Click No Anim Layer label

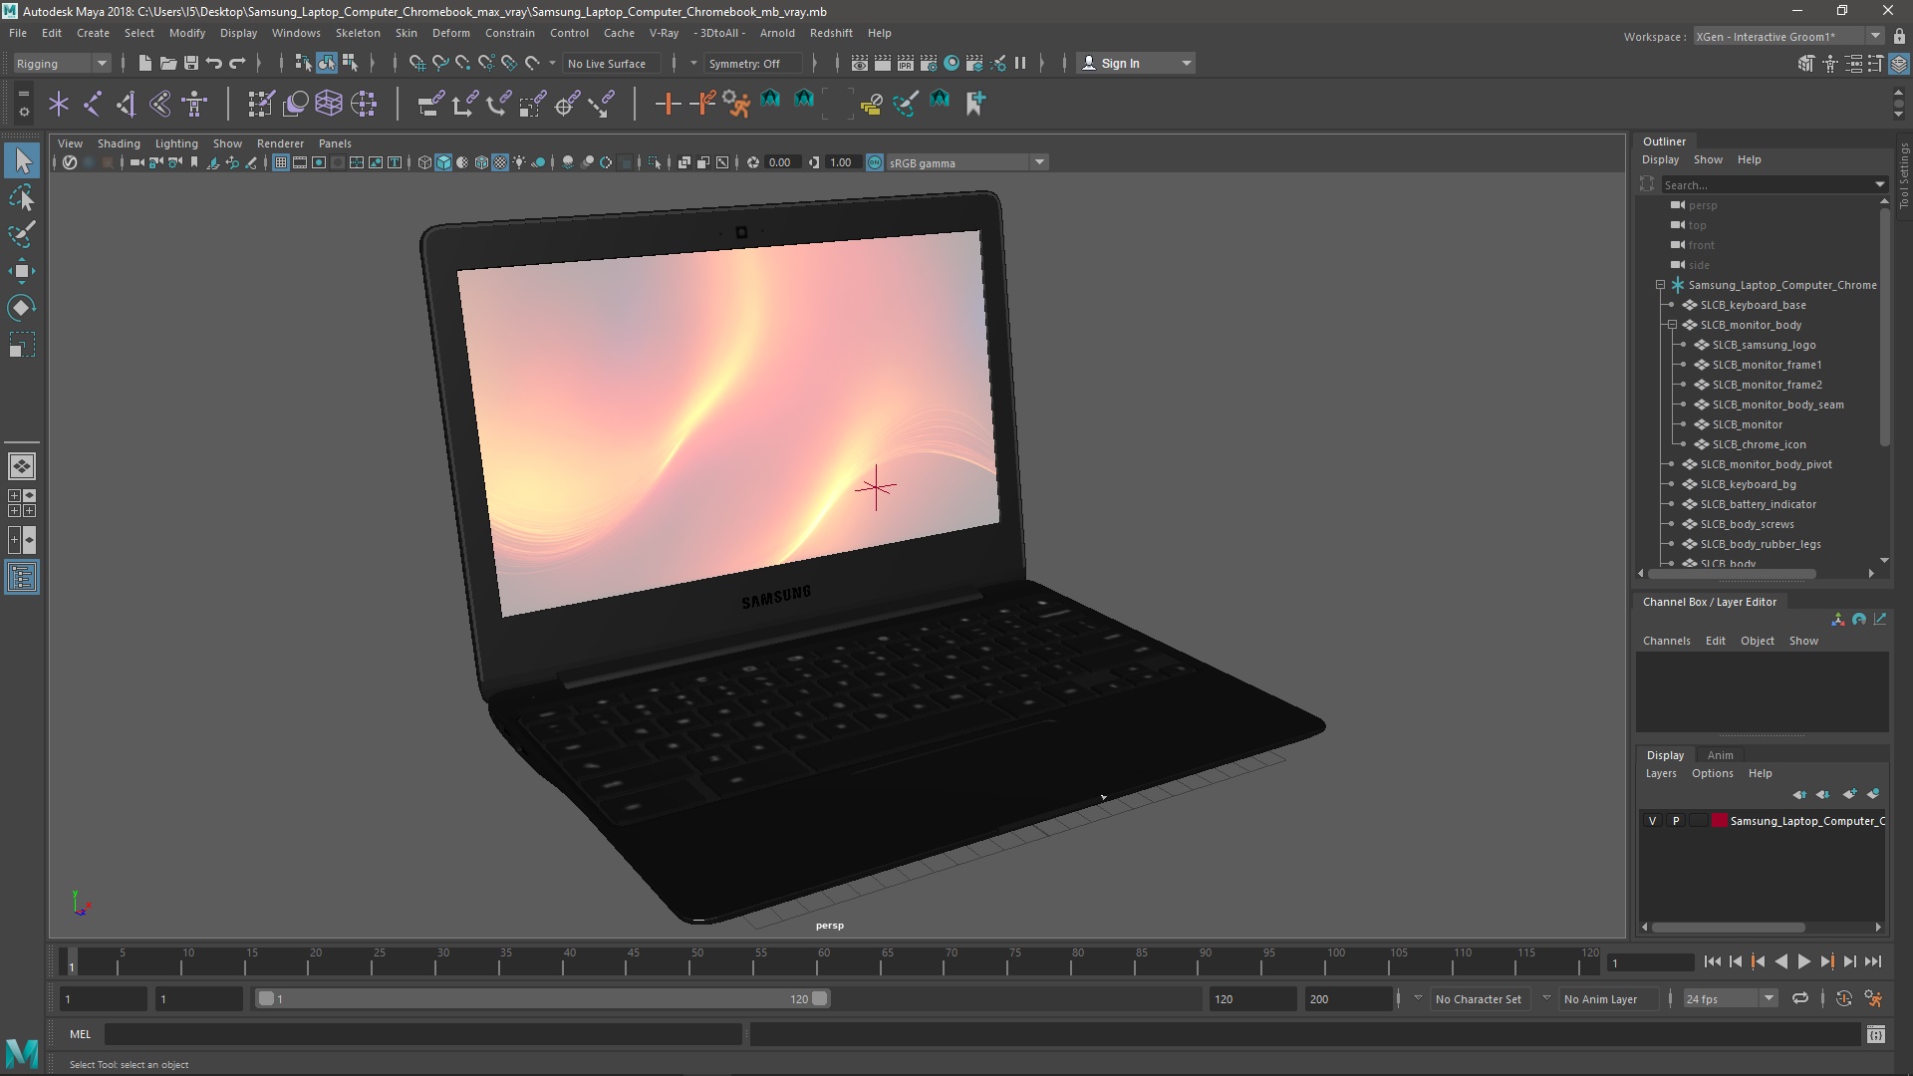click(1600, 998)
